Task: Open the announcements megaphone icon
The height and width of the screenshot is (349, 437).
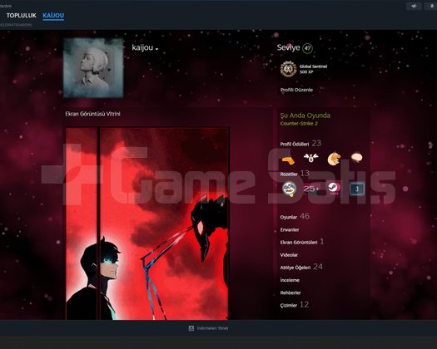Action: (x=415, y=6)
